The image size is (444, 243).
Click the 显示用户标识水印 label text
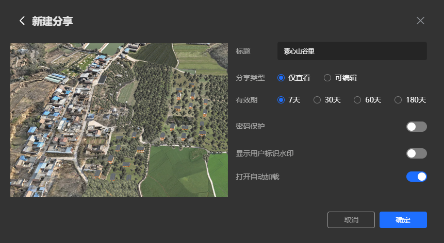(x=265, y=153)
